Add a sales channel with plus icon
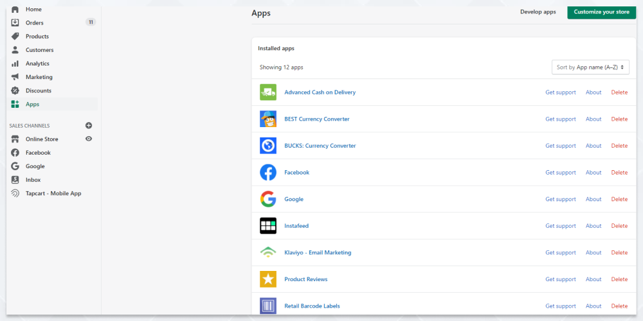643x321 pixels. [x=89, y=125]
